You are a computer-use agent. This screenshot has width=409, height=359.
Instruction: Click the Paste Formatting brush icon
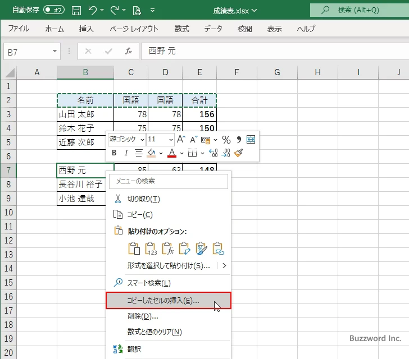click(x=201, y=248)
